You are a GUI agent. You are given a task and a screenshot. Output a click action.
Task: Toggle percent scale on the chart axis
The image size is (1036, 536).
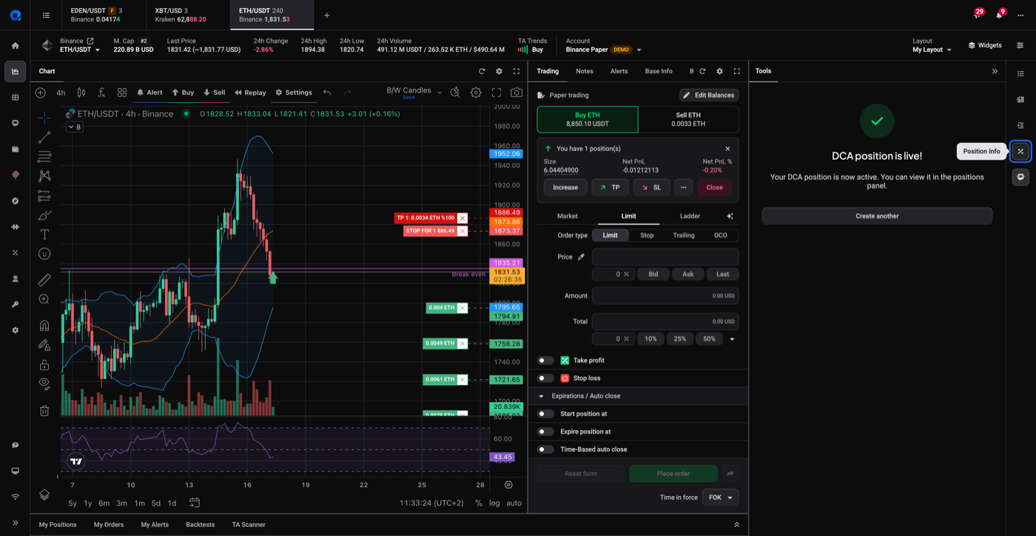479,503
